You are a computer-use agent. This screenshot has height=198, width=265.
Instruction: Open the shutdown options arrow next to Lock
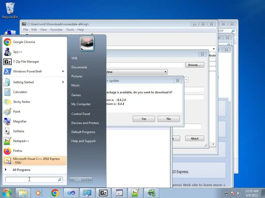89,180
